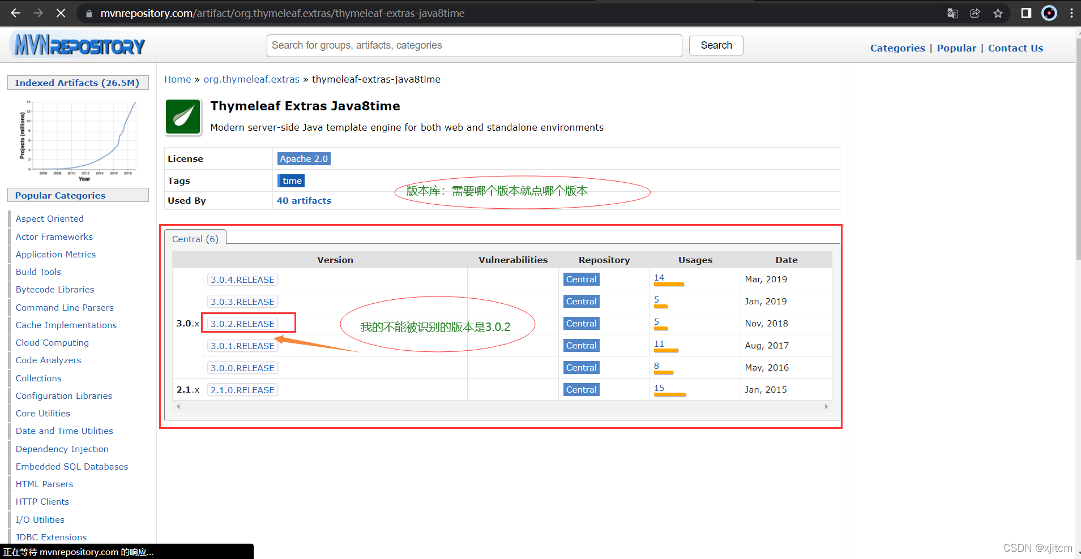1081x559 pixels.
Task: Open Code Analyzers category
Action: [48, 360]
